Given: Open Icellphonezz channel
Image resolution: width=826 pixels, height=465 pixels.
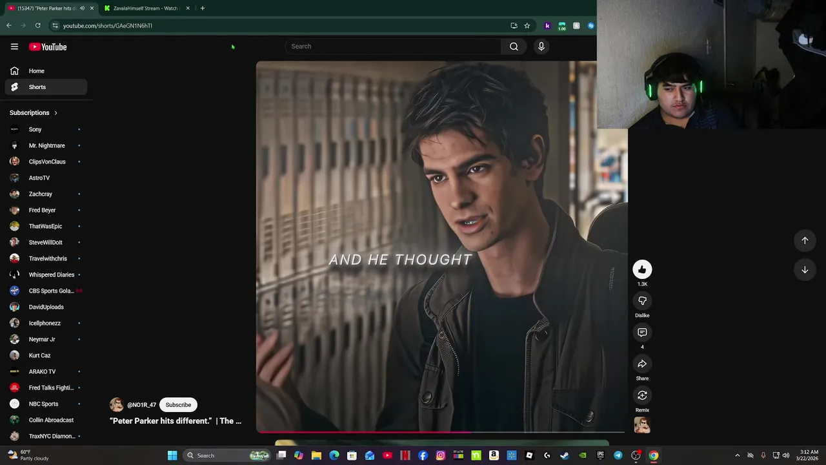Looking at the screenshot, I should pos(46,323).
